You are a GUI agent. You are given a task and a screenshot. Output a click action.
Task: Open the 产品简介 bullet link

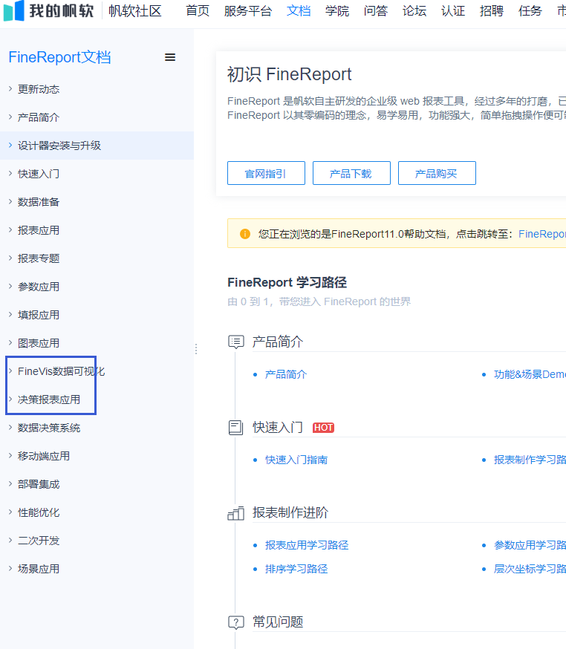tap(286, 374)
